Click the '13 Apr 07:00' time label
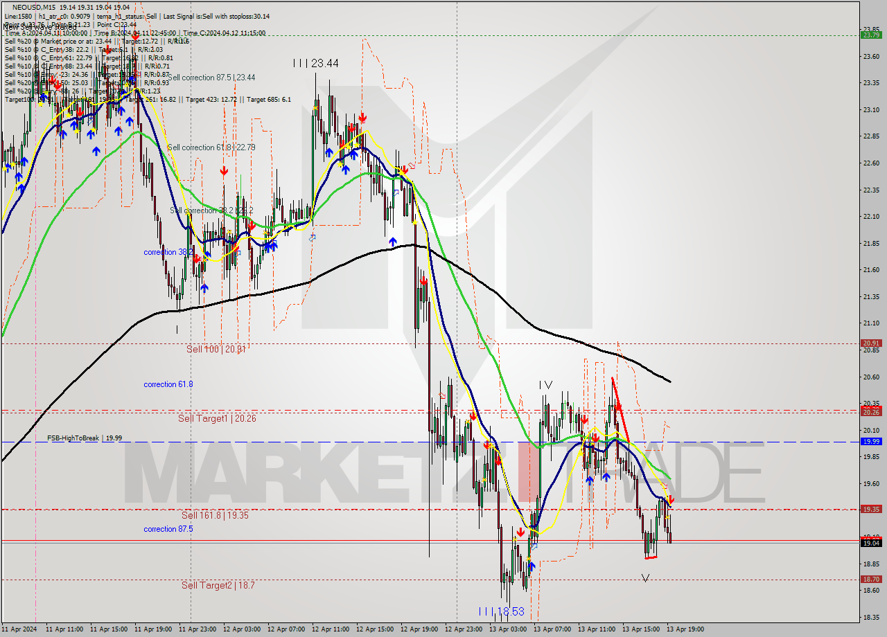 coord(553,629)
